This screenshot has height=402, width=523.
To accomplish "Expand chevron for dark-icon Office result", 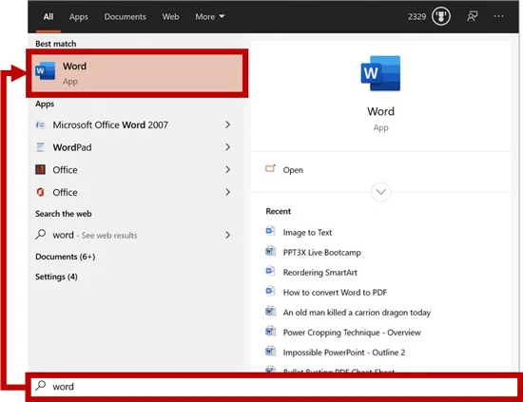I will coord(228,170).
